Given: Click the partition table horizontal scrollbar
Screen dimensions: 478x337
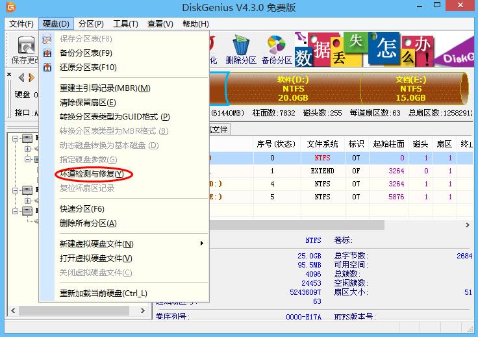Looking at the screenshot, I should coord(297,225).
